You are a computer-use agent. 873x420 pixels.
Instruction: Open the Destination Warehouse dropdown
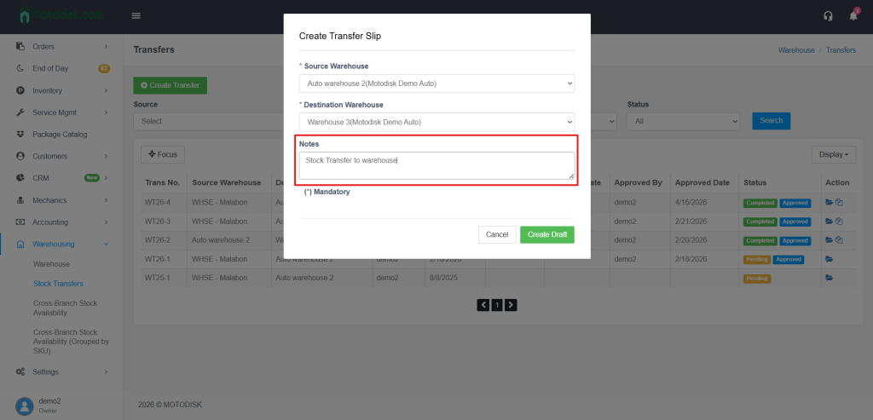(436, 122)
